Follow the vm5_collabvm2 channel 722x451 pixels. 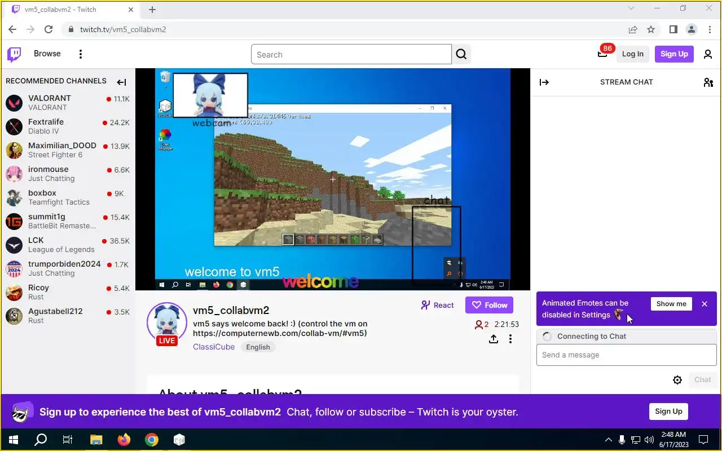coord(489,305)
